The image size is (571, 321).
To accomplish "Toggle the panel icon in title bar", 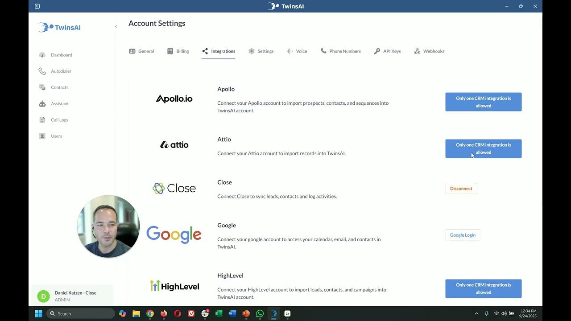I will pos(37,6).
